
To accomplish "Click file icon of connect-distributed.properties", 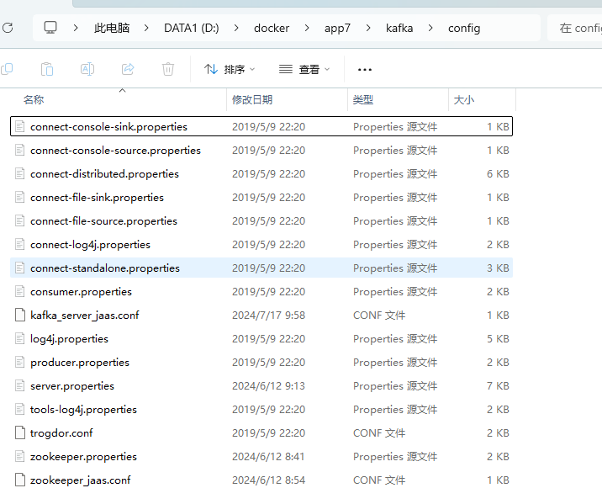I will (20, 173).
